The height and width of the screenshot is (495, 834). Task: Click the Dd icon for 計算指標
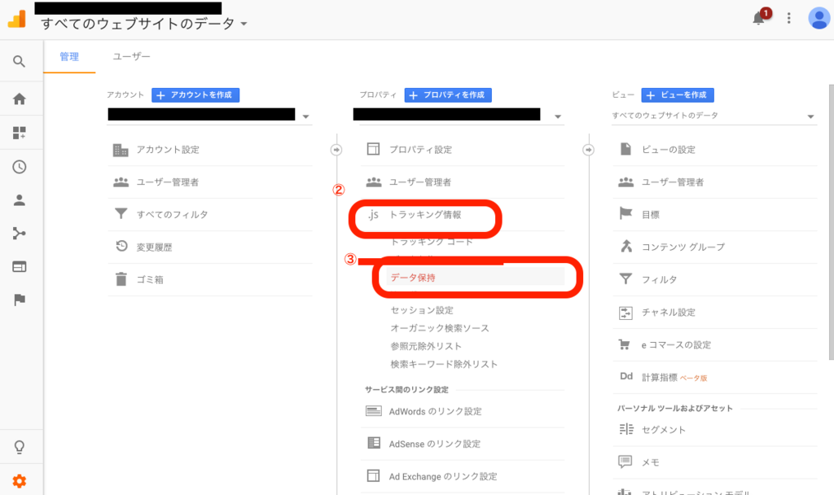click(x=626, y=376)
